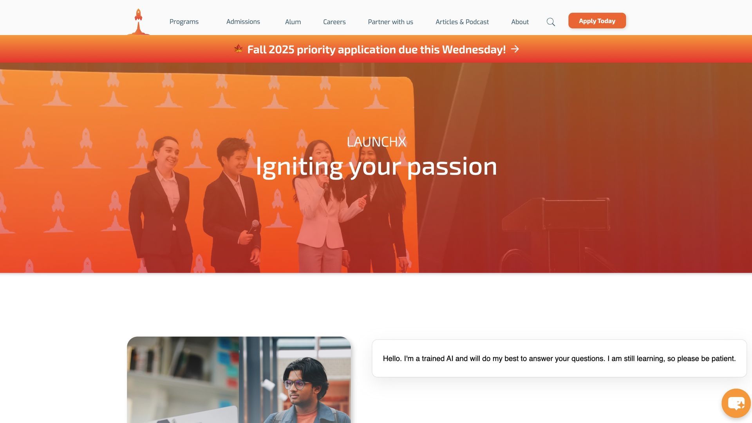
Task: Click the hero image of students on stage
Action: click(x=376, y=168)
